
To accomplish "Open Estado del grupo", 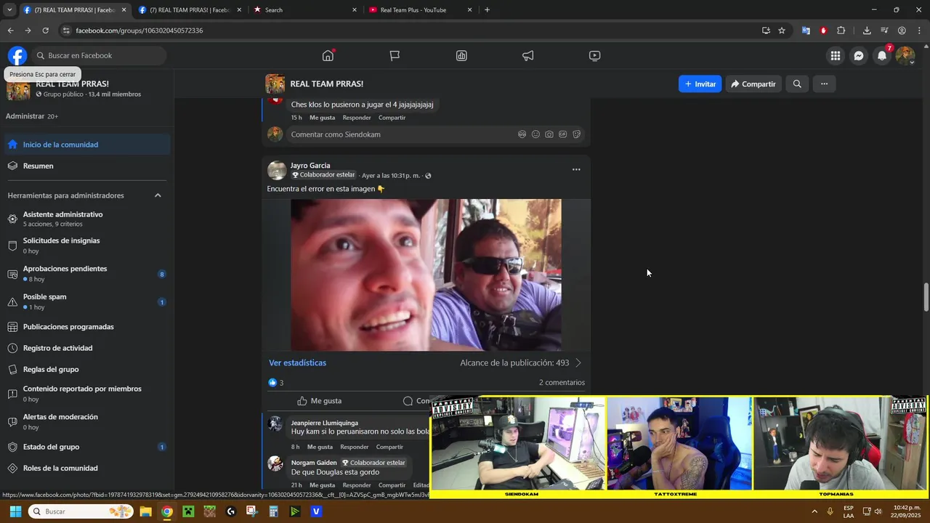I will pos(87,447).
